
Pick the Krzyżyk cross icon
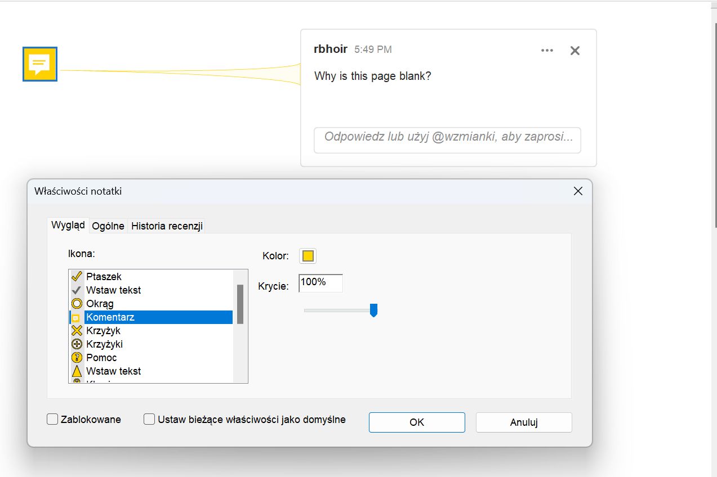tap(103, 331)
